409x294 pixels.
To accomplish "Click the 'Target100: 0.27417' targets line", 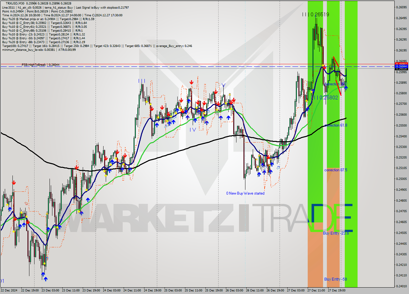I will pos(97,46).
